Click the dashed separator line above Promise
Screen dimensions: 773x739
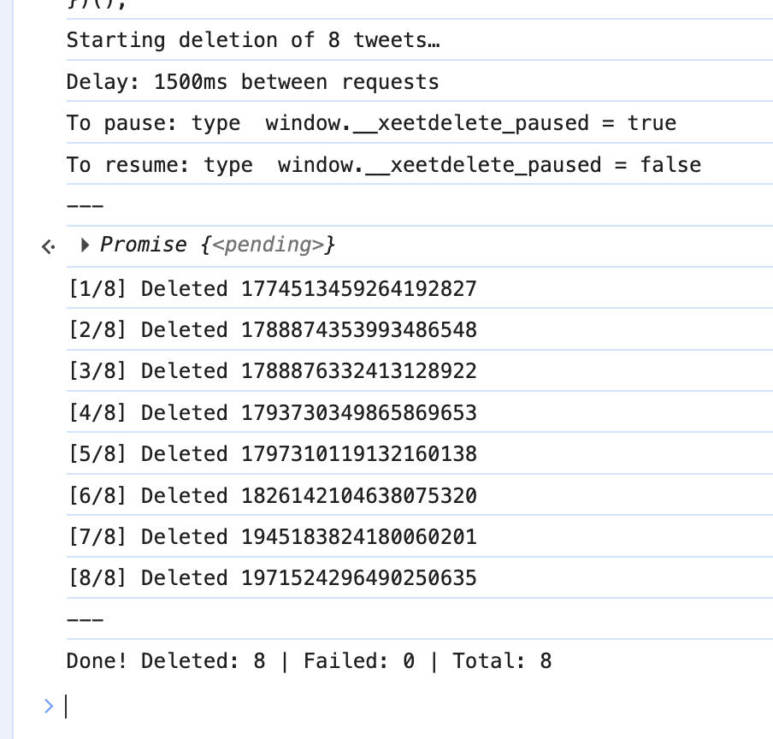point(85,205)
